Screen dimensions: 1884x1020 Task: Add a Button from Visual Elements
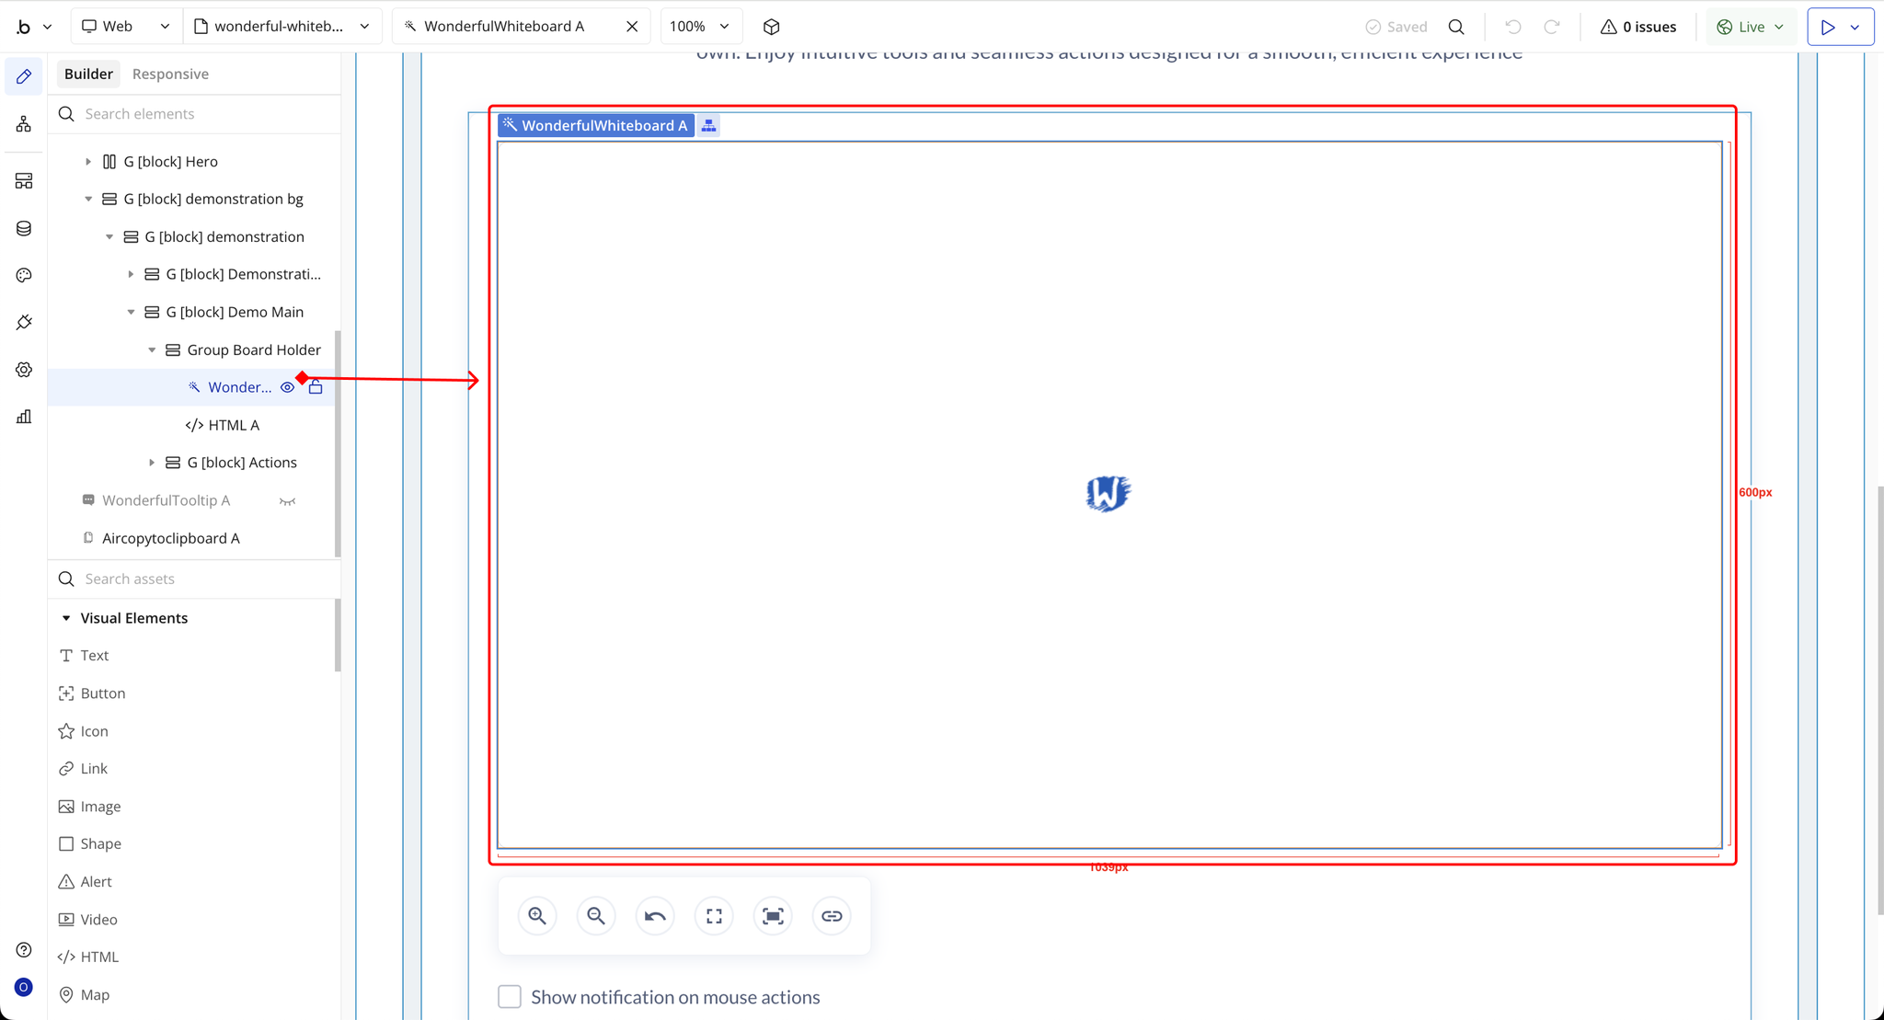click(102, 693)
